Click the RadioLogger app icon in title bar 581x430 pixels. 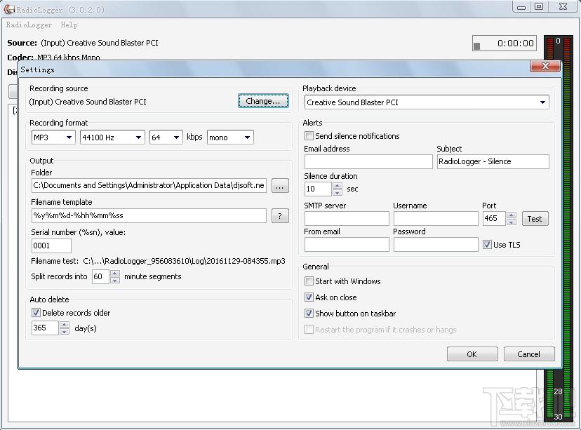click(x=9, y=9)
